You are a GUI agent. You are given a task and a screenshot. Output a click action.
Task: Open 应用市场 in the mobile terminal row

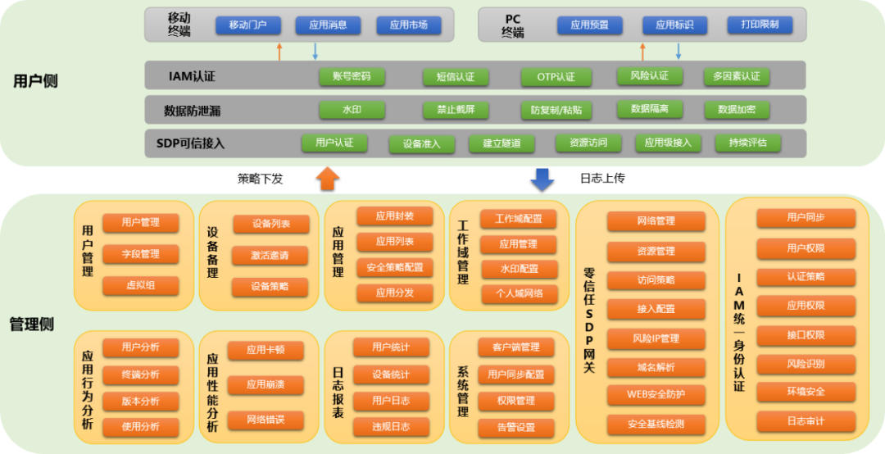[x=408, y=25]
